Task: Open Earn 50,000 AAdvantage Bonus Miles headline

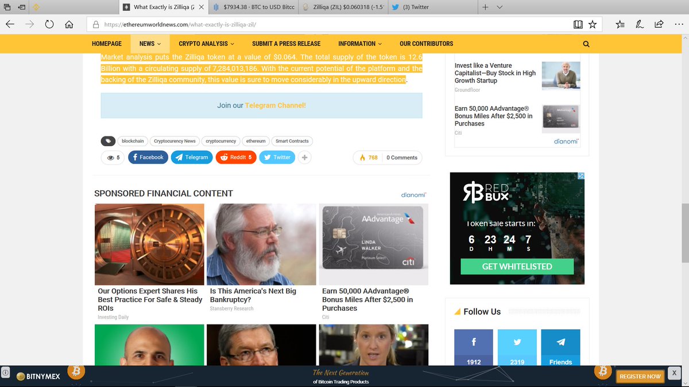Action: point(367,300)
